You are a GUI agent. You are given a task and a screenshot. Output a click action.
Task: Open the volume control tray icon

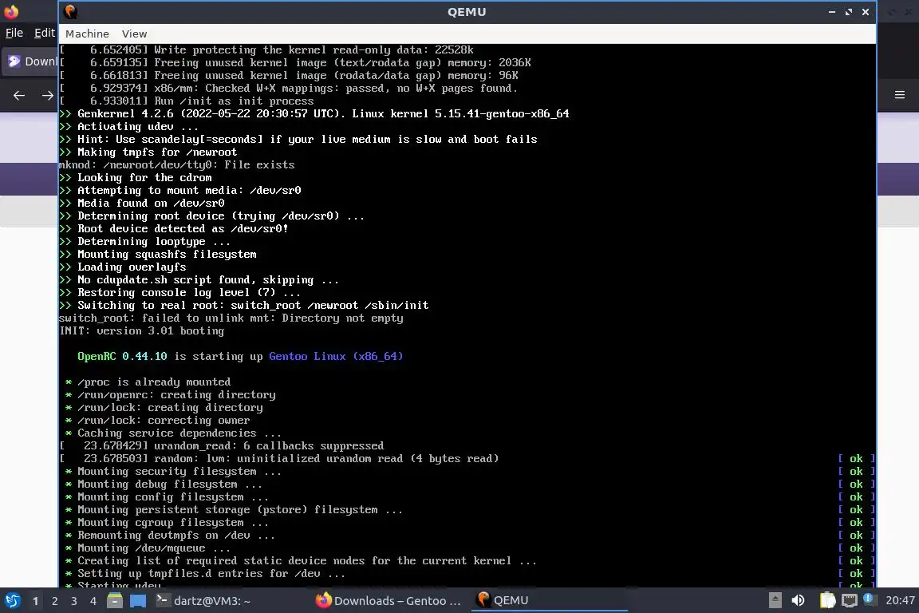click(798, 600)
